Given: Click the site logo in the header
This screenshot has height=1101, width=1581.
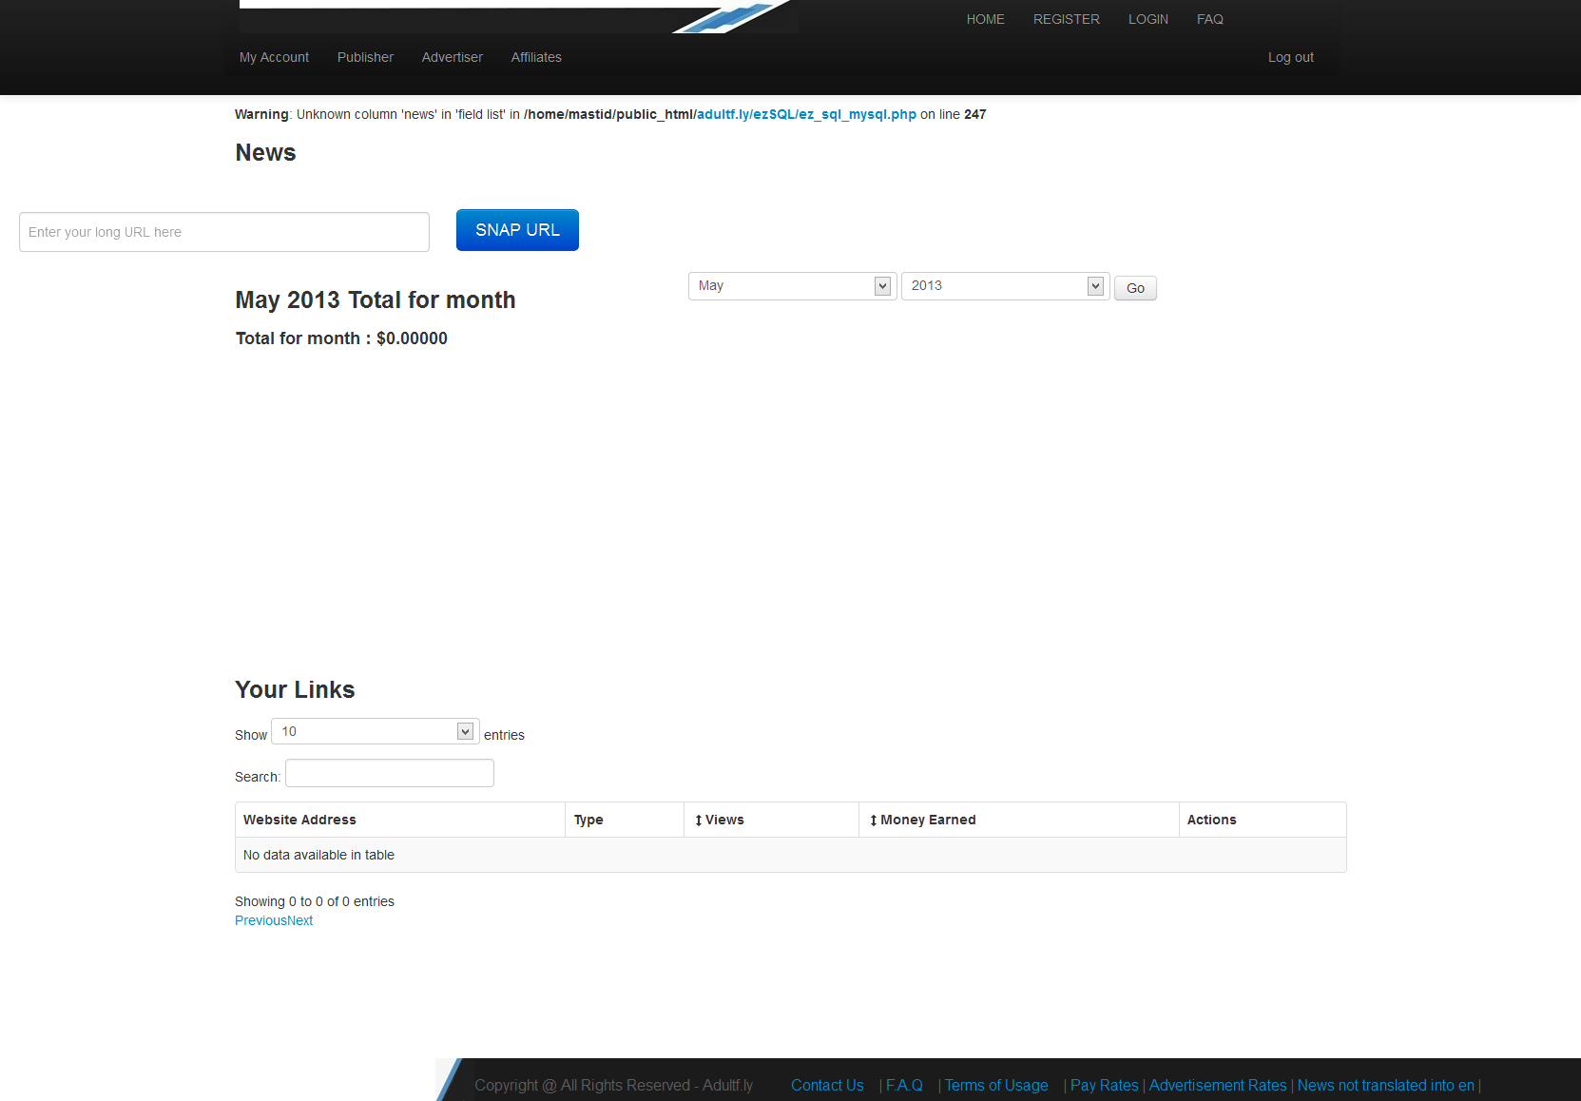Looking at the screenshot, I should click(x=518, y=16).
